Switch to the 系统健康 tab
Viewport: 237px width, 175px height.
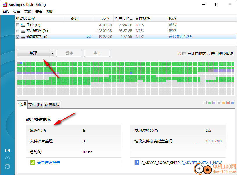coord(52,105)
